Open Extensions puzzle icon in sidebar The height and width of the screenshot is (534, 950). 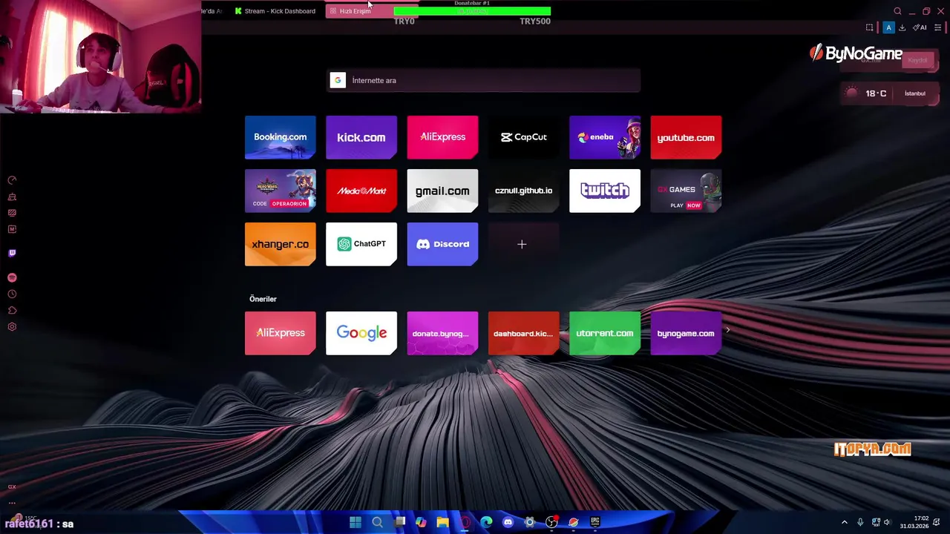point(12,311)
